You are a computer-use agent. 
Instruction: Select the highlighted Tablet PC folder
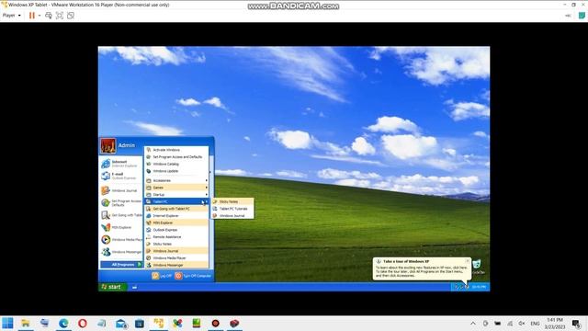(x=176, y=201)
